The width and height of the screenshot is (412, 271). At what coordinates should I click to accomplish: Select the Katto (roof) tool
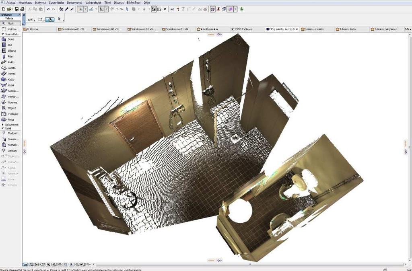click(10, 79)
